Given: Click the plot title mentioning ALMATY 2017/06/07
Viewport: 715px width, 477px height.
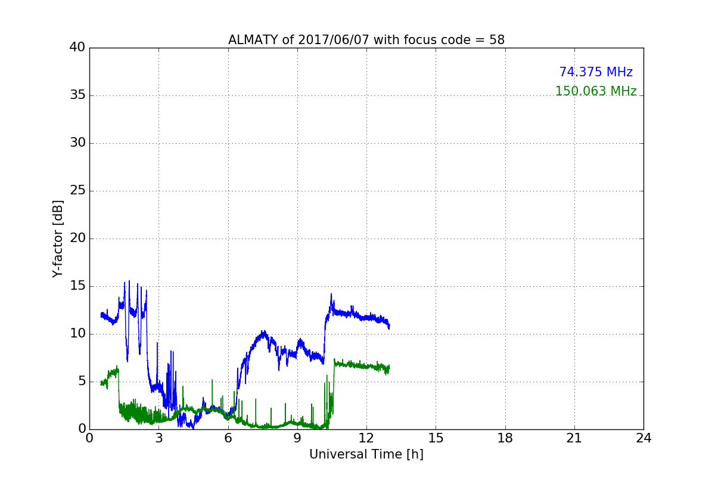Looking at the screenshot, I should click(x=366, y=40).
